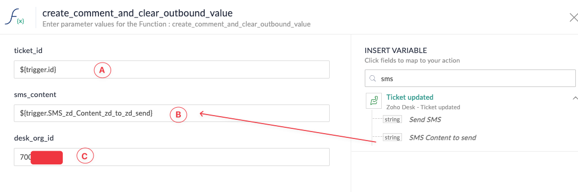Click the insert variable search box containing sms
Viewport: 578px width, 192px height.
(x=470, y=78)
